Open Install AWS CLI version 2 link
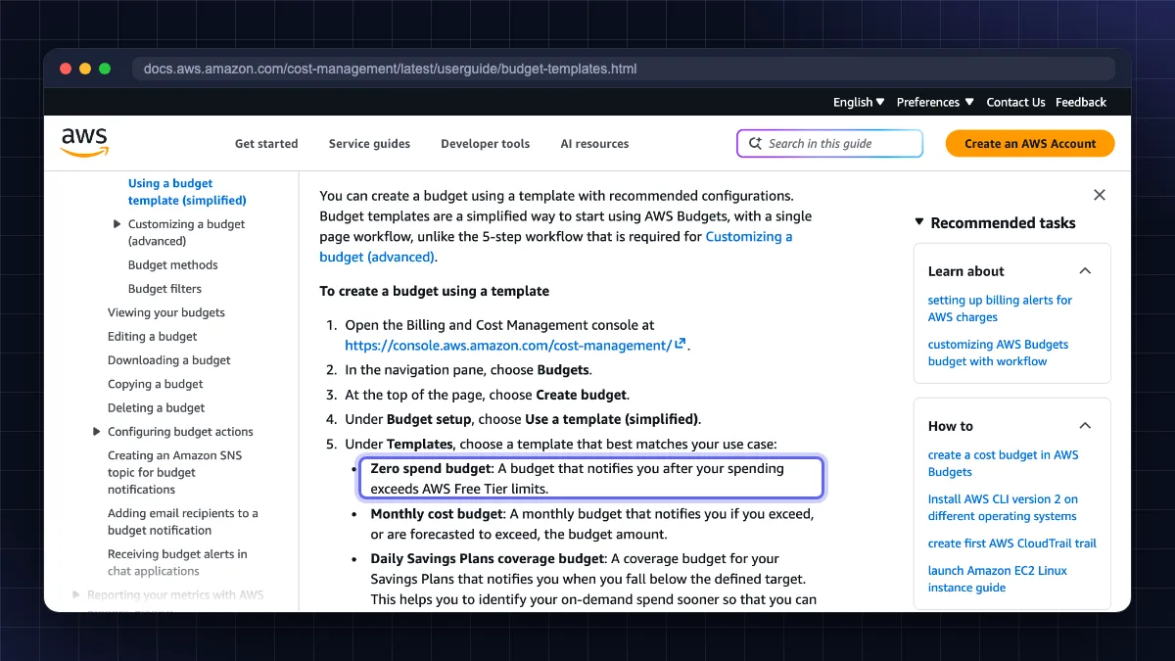The height and width of the screenshot is (661, 1175). [1003, 507]
